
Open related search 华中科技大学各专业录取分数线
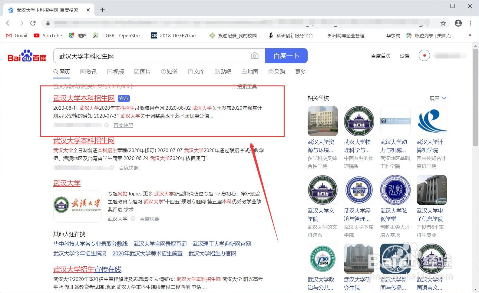[x=91, y=244]
